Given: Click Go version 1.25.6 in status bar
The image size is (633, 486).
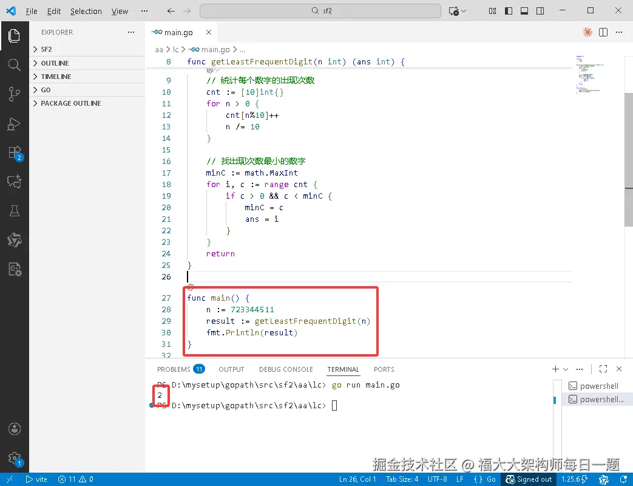Looking at the screenshot, I should [x=574, y=479].
